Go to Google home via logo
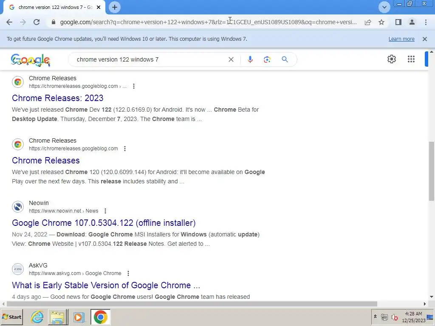The height and width of the screenshot is (326, 435). tap(31, 60)
